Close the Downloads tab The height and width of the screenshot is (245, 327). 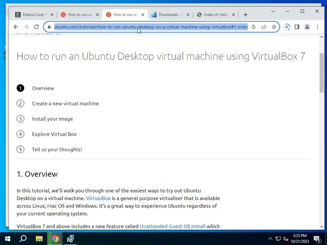[x=188, y=15]
